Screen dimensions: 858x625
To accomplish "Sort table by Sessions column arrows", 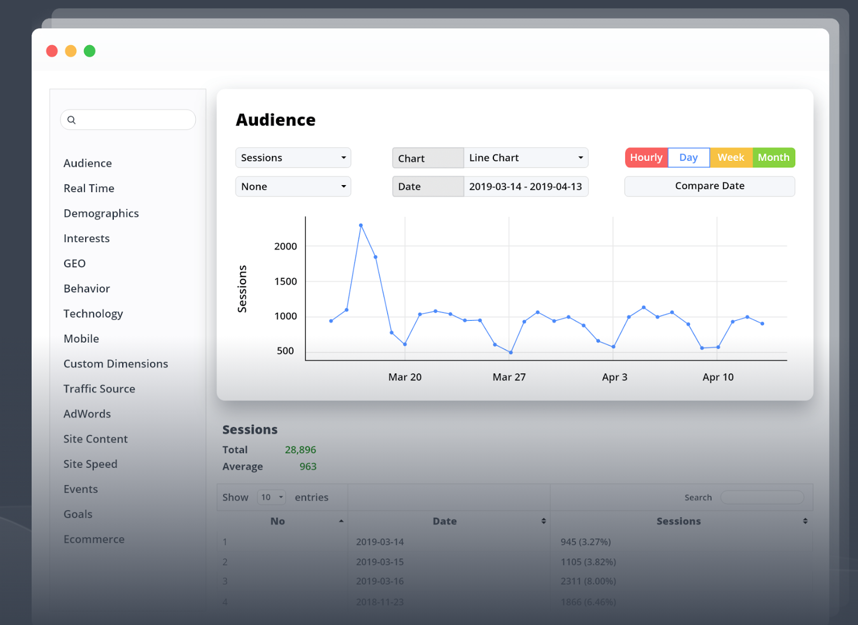I will click(805, 521).
